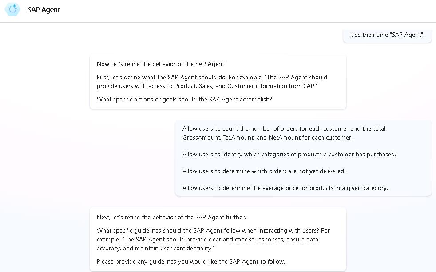Click the line ending "Customer information from SAP."
The height and width of the screenshot is (272, 436).
pyautogui.click(x=206, y=86)
